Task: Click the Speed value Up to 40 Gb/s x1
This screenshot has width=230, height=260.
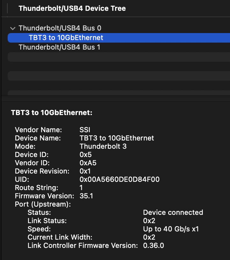Action: (x=171, y=229)
